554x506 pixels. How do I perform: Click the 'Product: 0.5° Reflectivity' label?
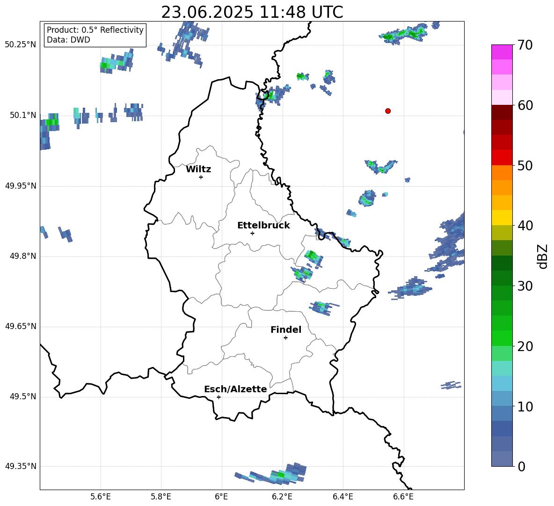click(x=95, y=30)
